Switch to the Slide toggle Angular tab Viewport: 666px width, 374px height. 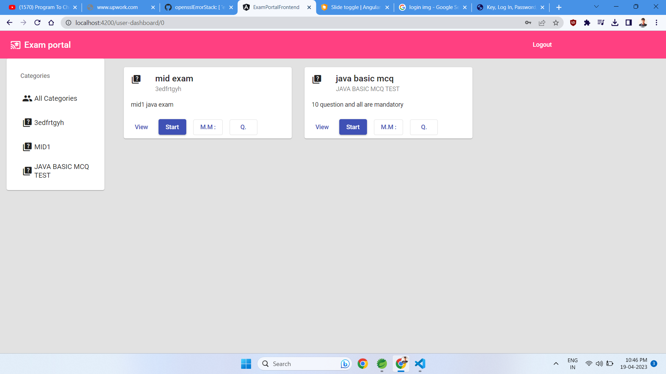point(354,7)
